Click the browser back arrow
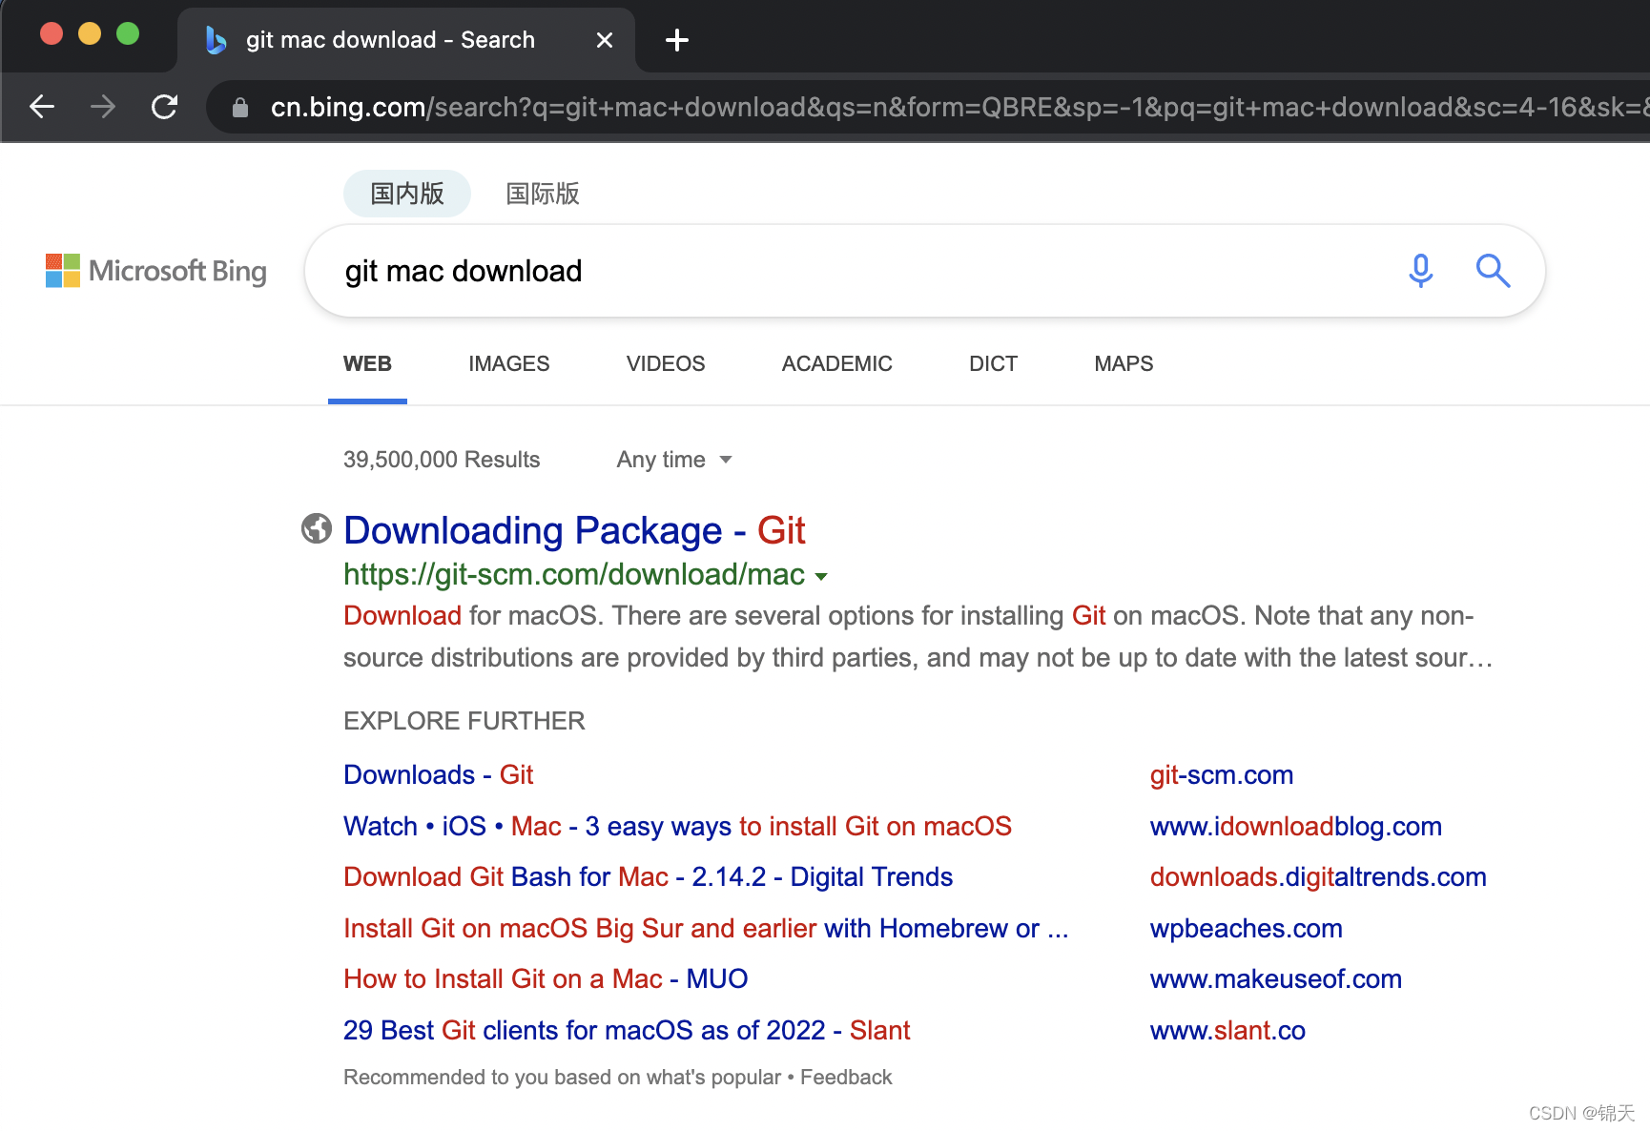The image size is (1650, 1131). point(42,107)
